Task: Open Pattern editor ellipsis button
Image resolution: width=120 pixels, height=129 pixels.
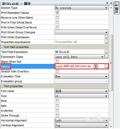Action: click(106, 66)
